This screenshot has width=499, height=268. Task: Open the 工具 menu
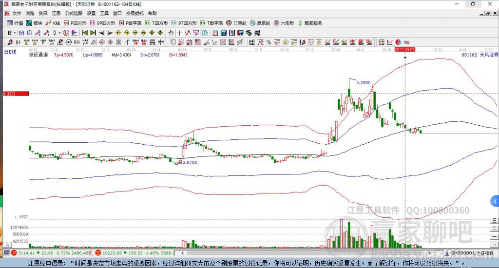(104, 13)
